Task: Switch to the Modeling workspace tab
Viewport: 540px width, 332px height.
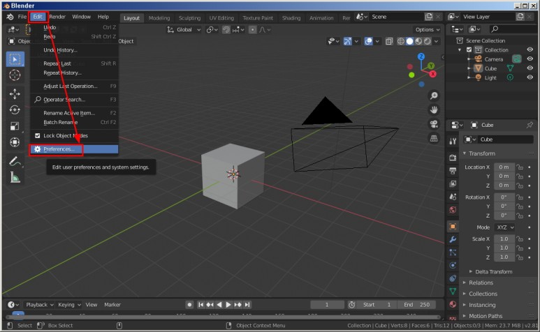Action: pyautogui.click(x=159, y=18)
